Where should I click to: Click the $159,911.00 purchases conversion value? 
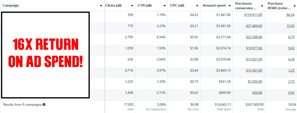[253, 15]
